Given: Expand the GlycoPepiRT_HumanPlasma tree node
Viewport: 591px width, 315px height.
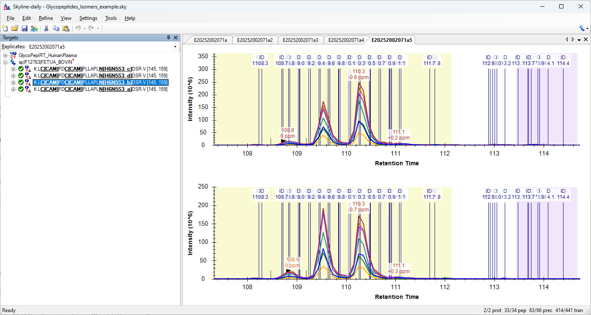Looking at the screenshot, I should click(x=5, y=55).
